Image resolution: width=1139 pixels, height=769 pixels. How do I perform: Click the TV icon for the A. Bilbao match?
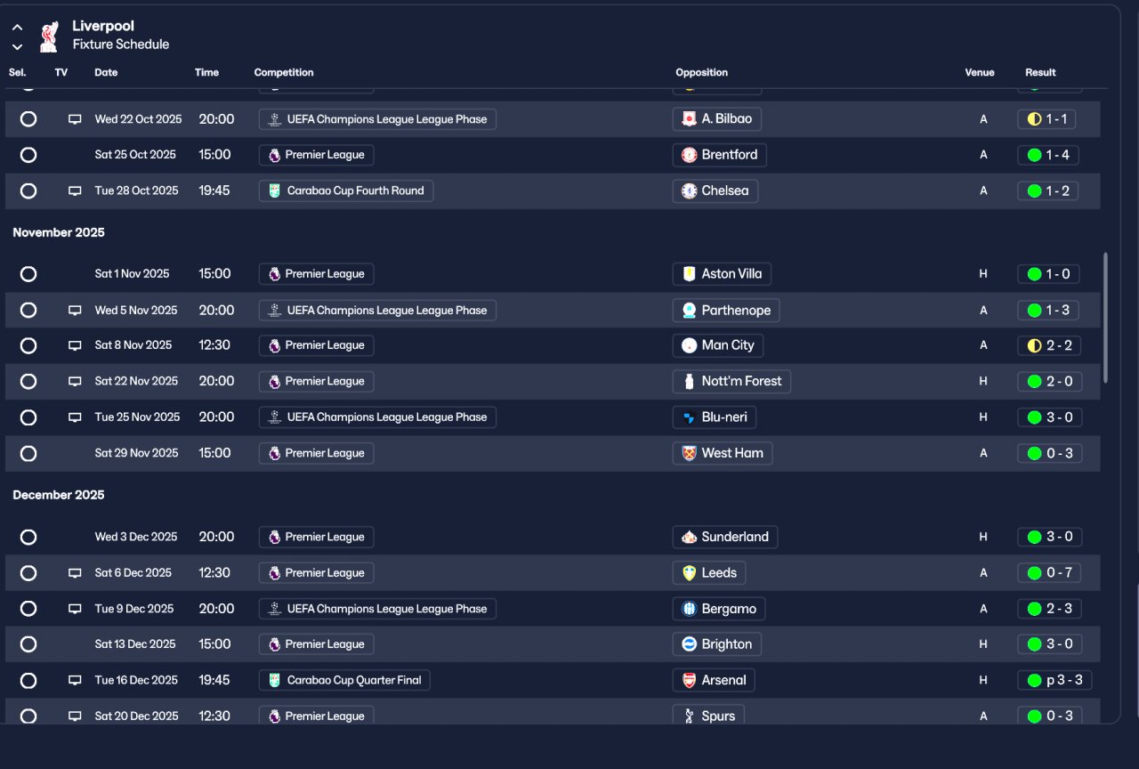(75, 119)
